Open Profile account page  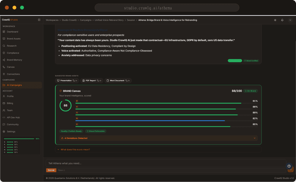click(10, 96)
